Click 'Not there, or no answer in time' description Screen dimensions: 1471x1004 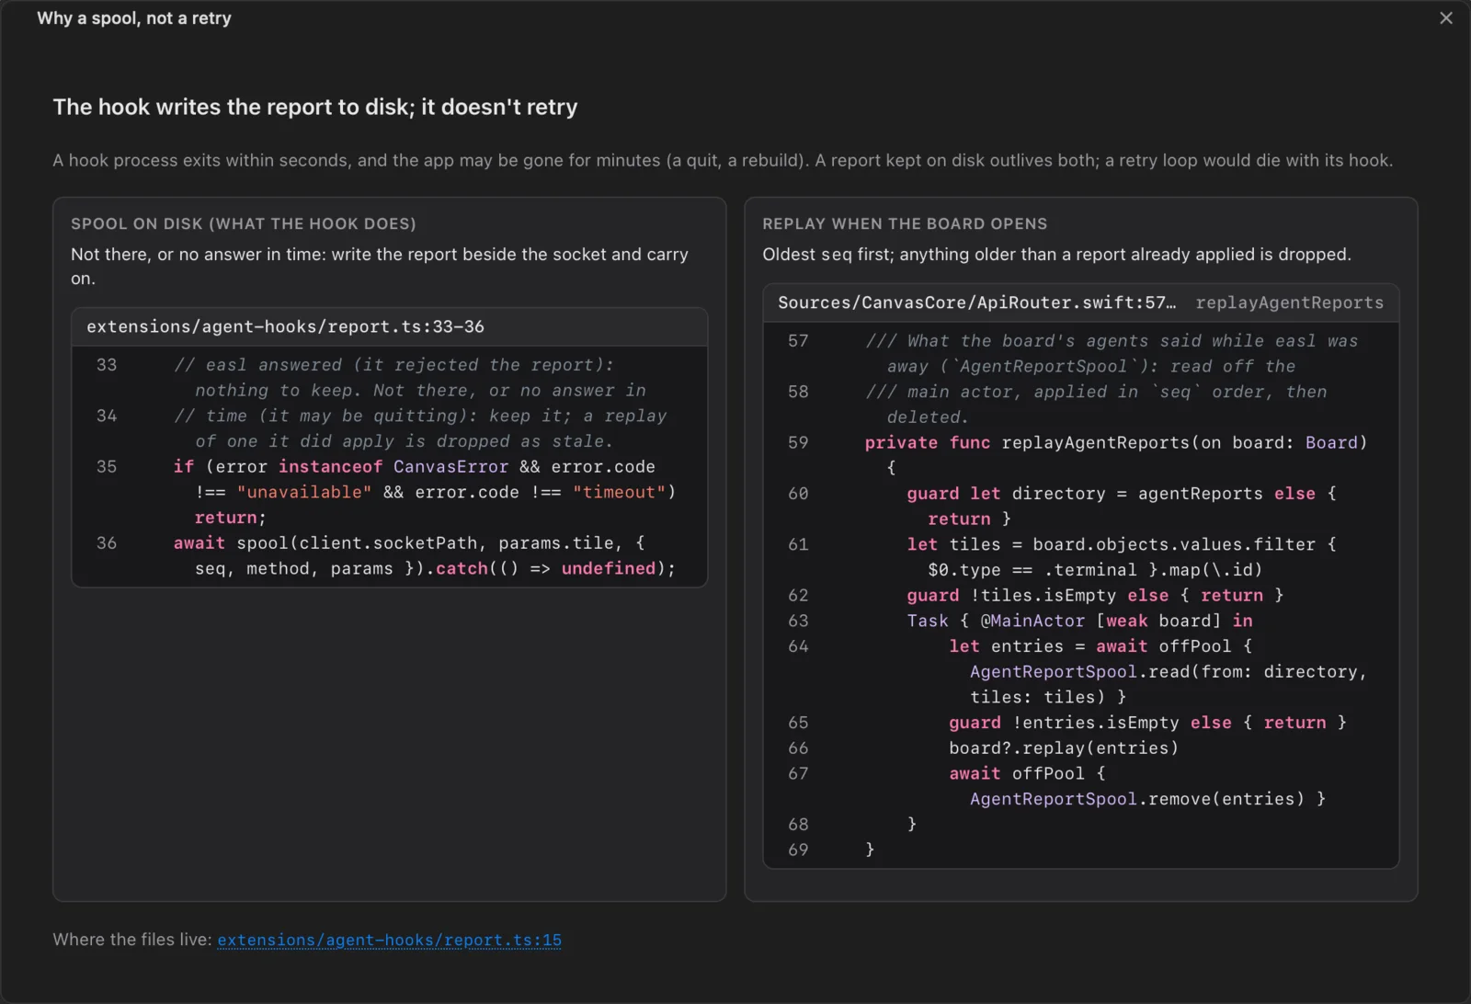click(x=380, y=266)
